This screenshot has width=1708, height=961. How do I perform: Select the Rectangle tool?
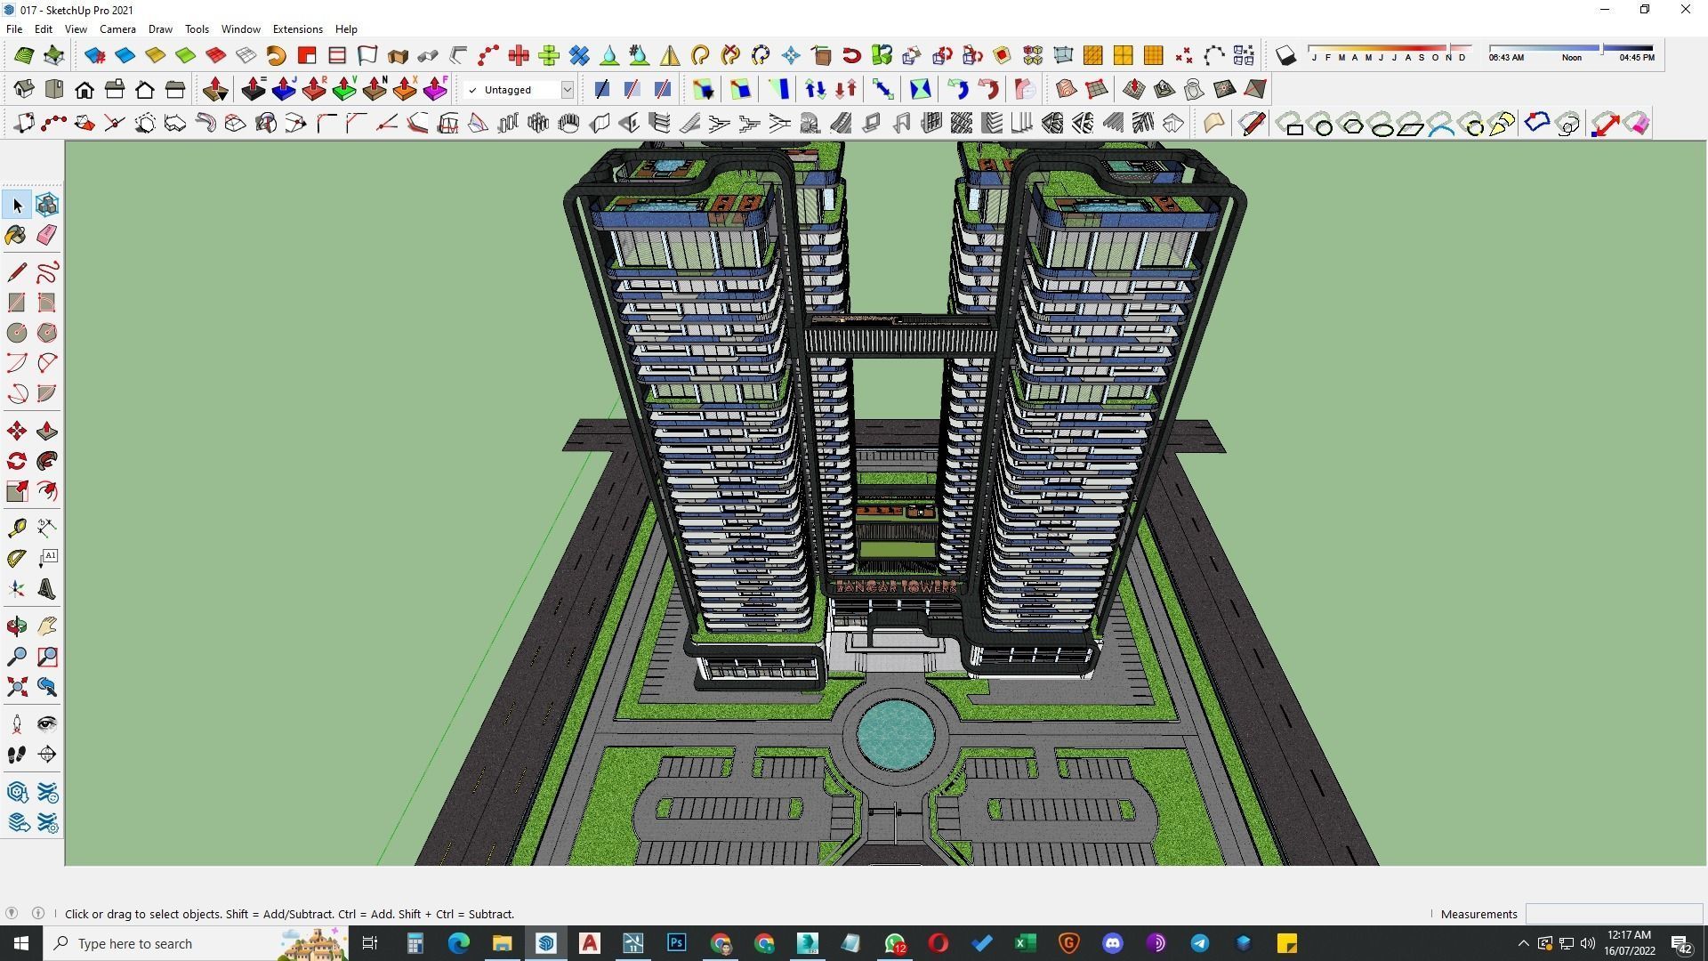[x=17, y=303]
